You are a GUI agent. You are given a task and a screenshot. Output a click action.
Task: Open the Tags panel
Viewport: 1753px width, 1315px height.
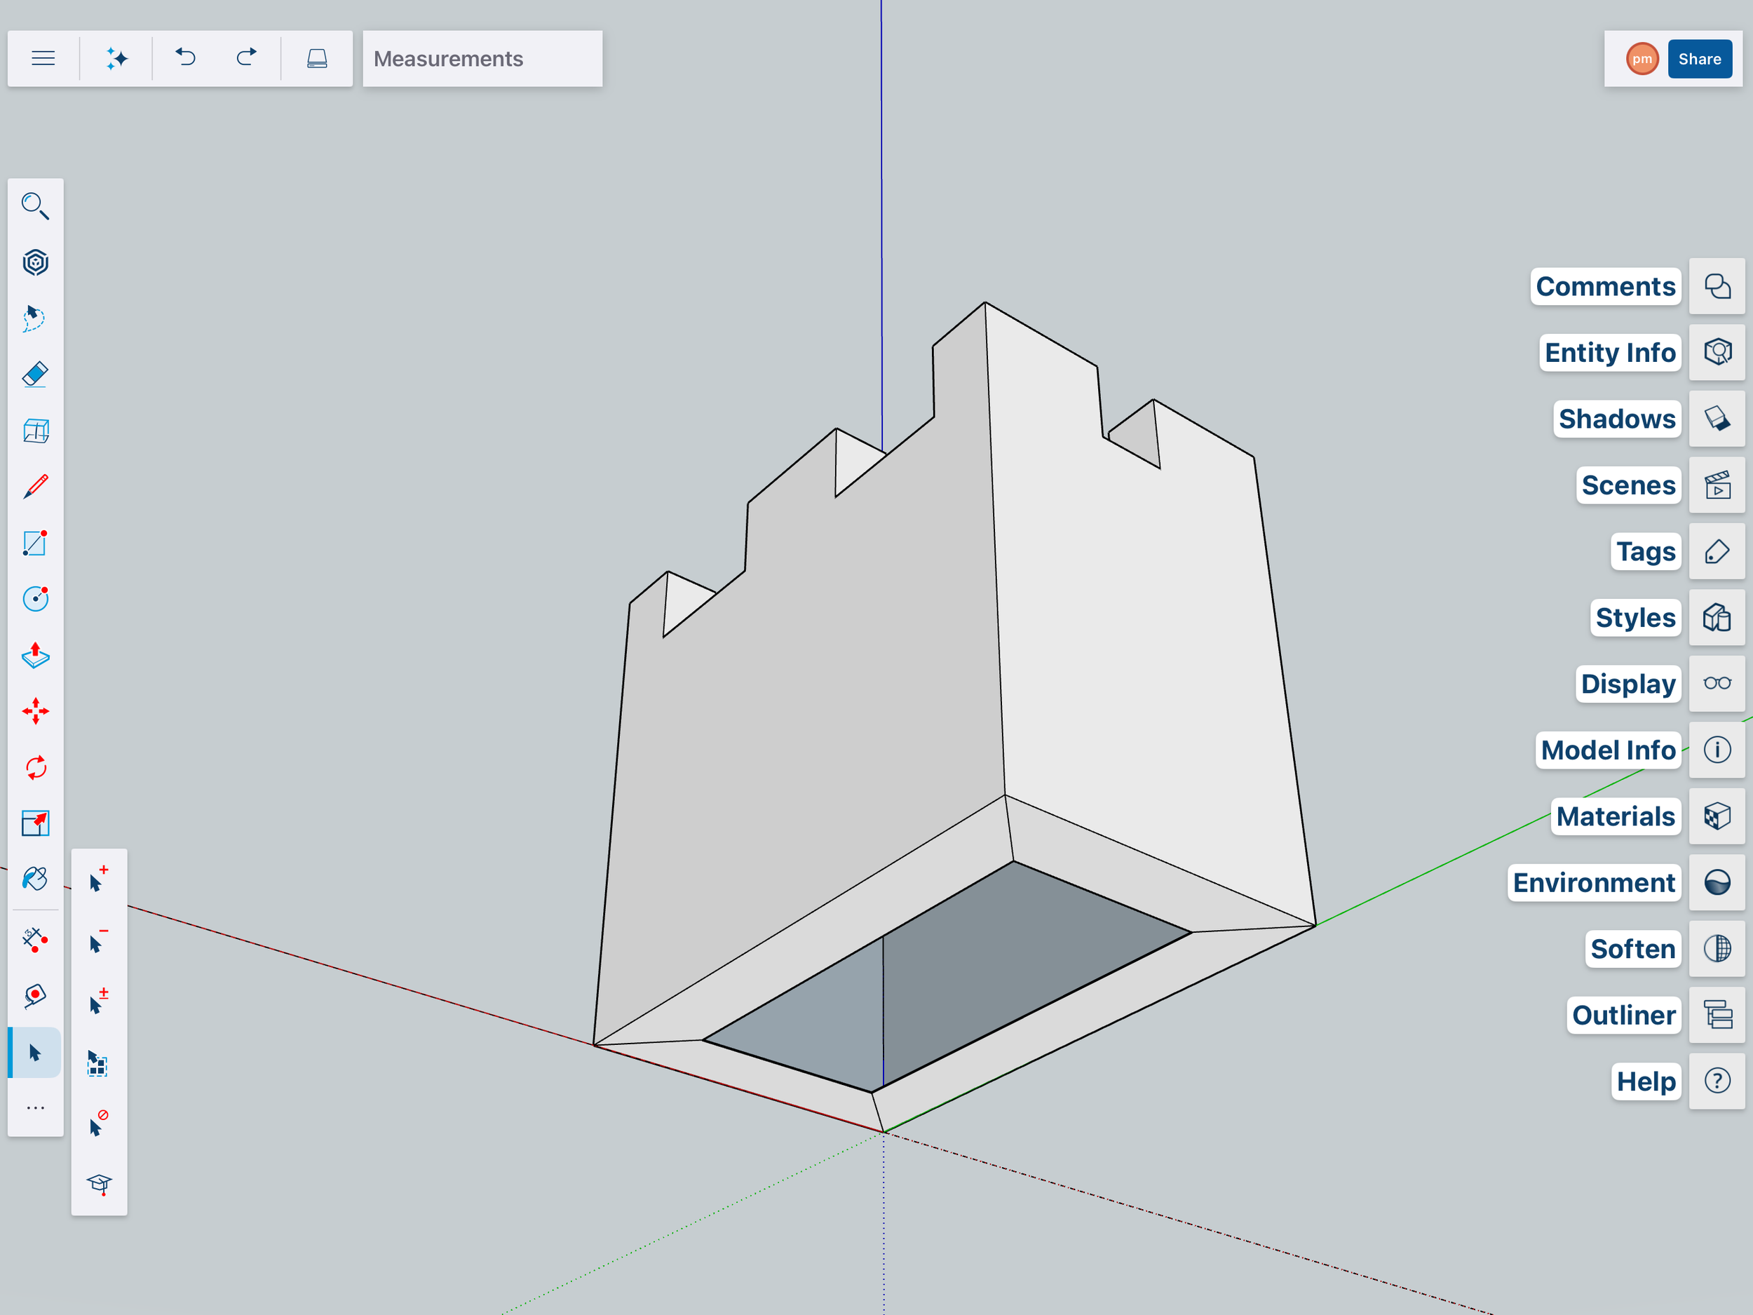click(x=1717, y=551)
